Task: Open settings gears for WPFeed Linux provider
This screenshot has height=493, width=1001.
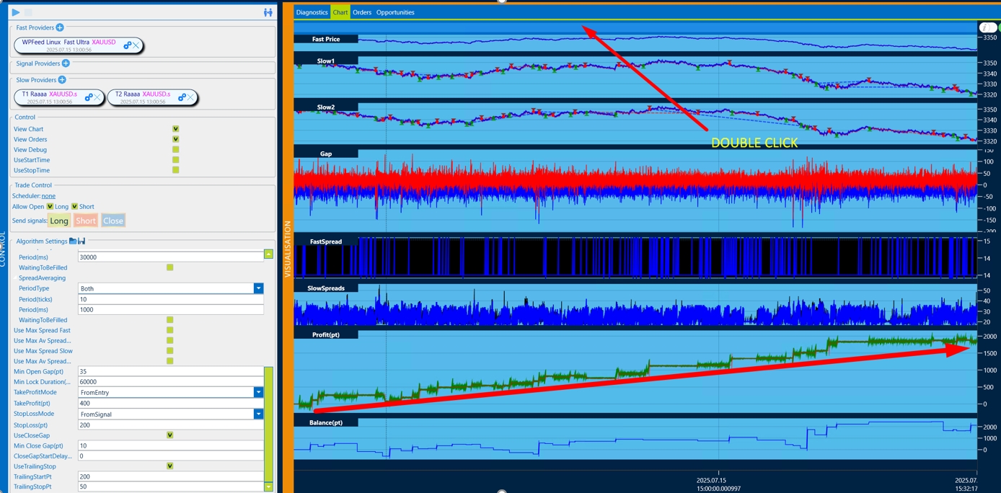Action: pyautogui.click(x=127, y=45)
